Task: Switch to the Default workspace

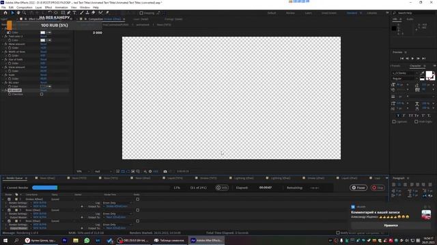Action: pyautogui.click(x=272, y=13)
